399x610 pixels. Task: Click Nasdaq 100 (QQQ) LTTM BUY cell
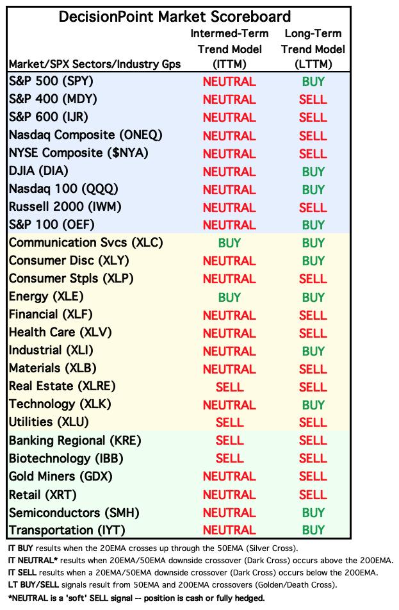tap(313, 190)
